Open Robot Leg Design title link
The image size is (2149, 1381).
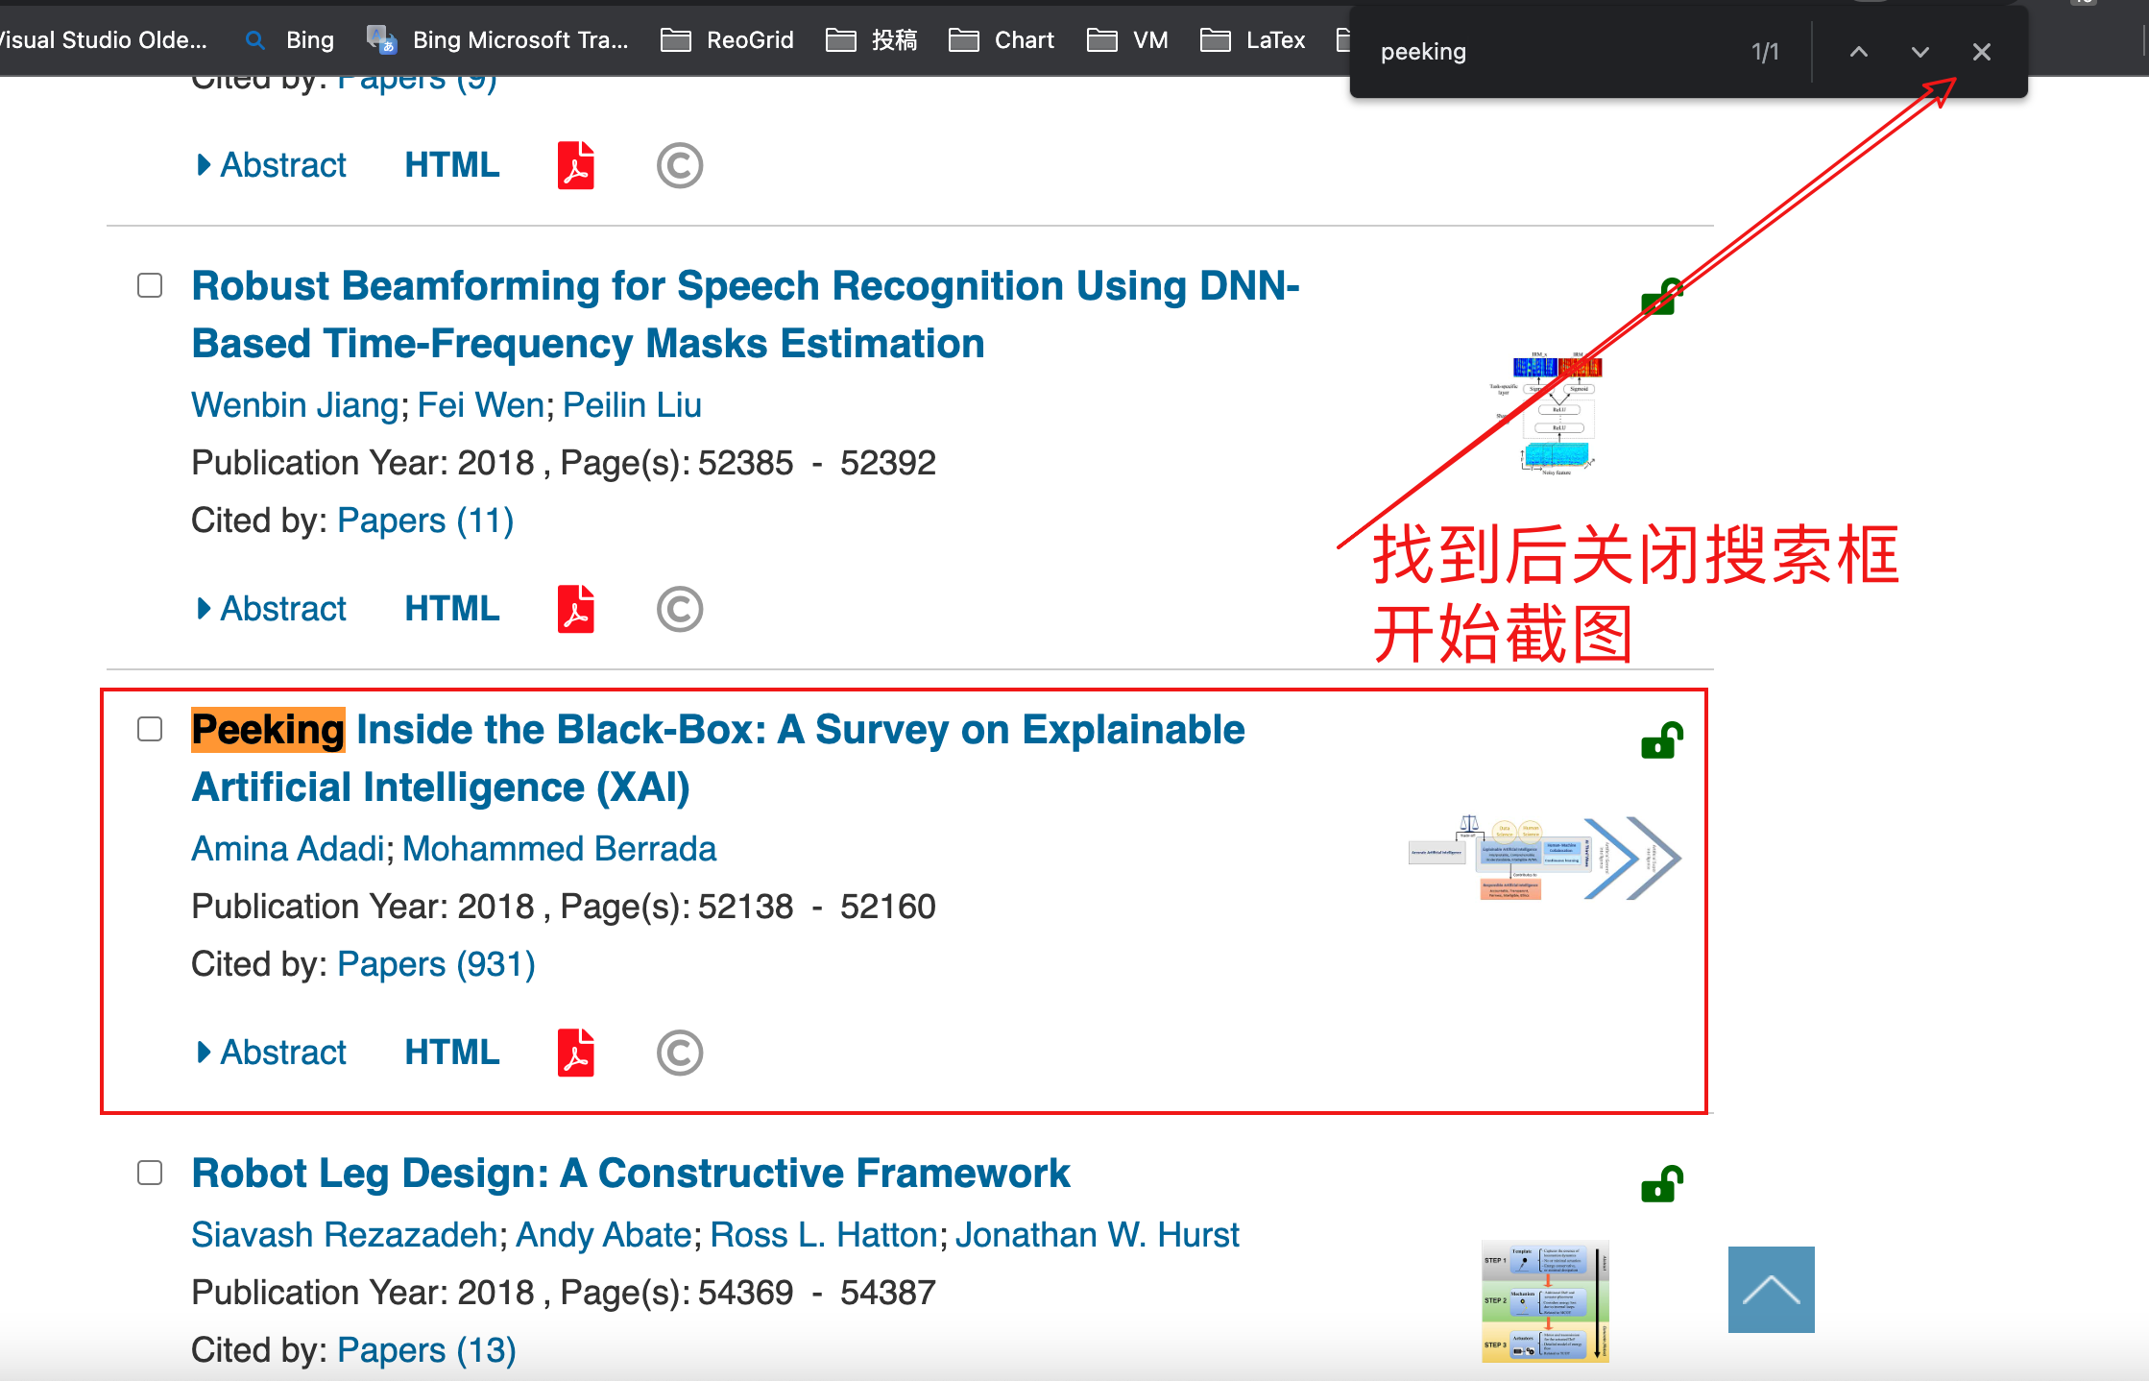coord(631,1174)
